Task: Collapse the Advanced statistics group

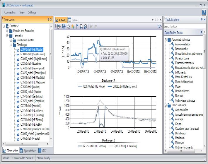Action: pos(166,40)
